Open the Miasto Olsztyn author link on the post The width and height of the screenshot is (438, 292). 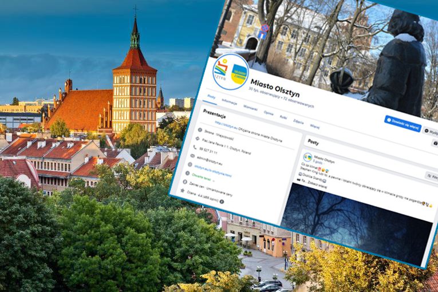tap(324, 159)
